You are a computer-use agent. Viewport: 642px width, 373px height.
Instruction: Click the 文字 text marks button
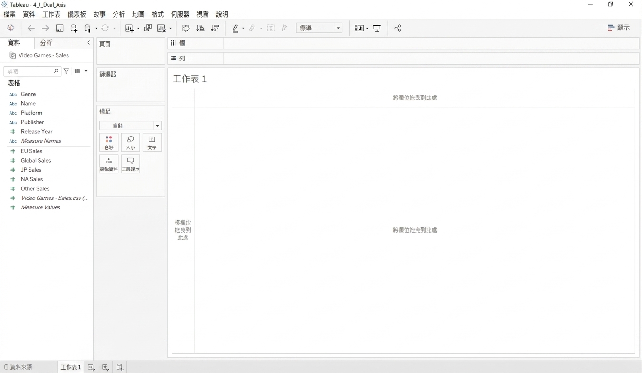click(x=152, y=143)
